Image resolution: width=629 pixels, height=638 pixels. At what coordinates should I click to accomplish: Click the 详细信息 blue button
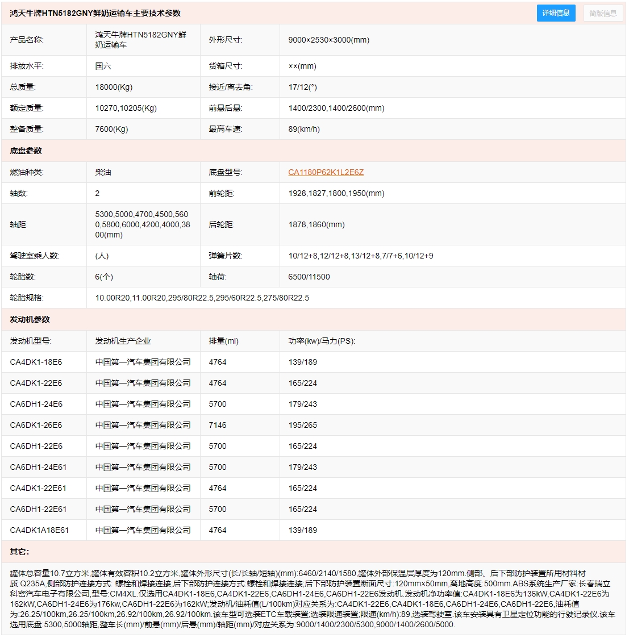point(556,13)
